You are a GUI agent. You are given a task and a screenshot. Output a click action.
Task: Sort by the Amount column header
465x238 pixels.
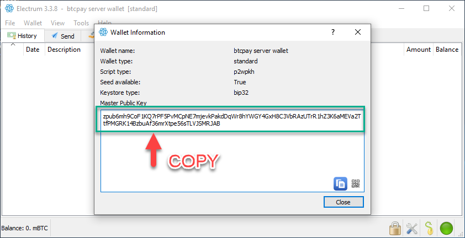tap(418, 50)
